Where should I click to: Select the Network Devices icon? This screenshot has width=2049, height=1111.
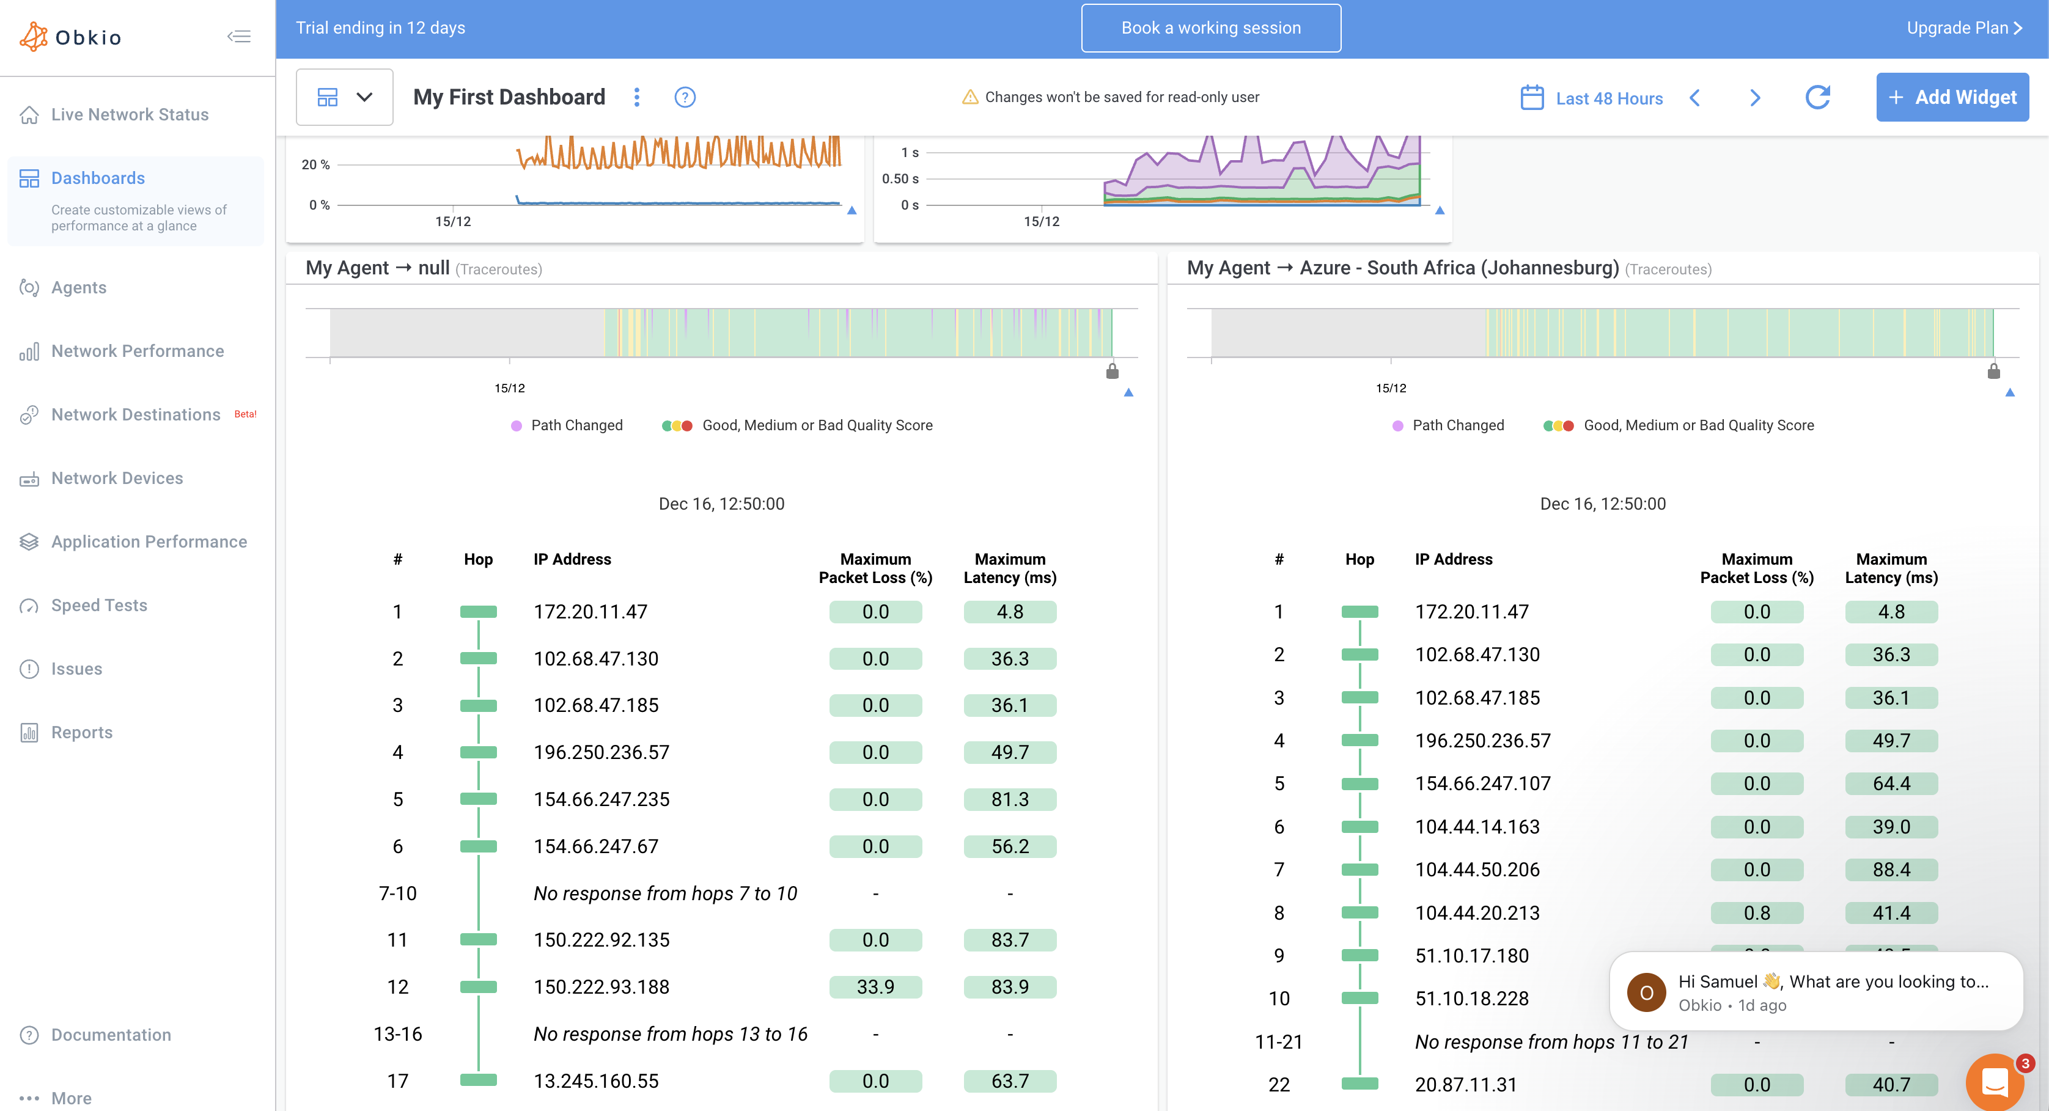click(x=29, y=478)
